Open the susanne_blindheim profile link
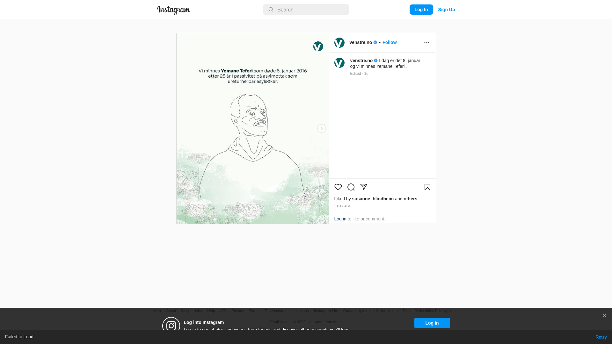 click(x=373, y=199)
